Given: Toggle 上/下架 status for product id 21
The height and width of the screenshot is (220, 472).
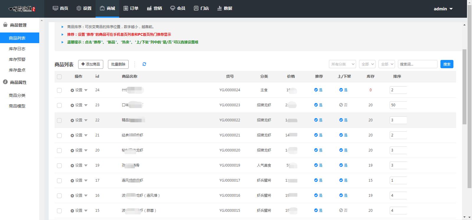Looking at the screenshot, I should pos(343,135).
